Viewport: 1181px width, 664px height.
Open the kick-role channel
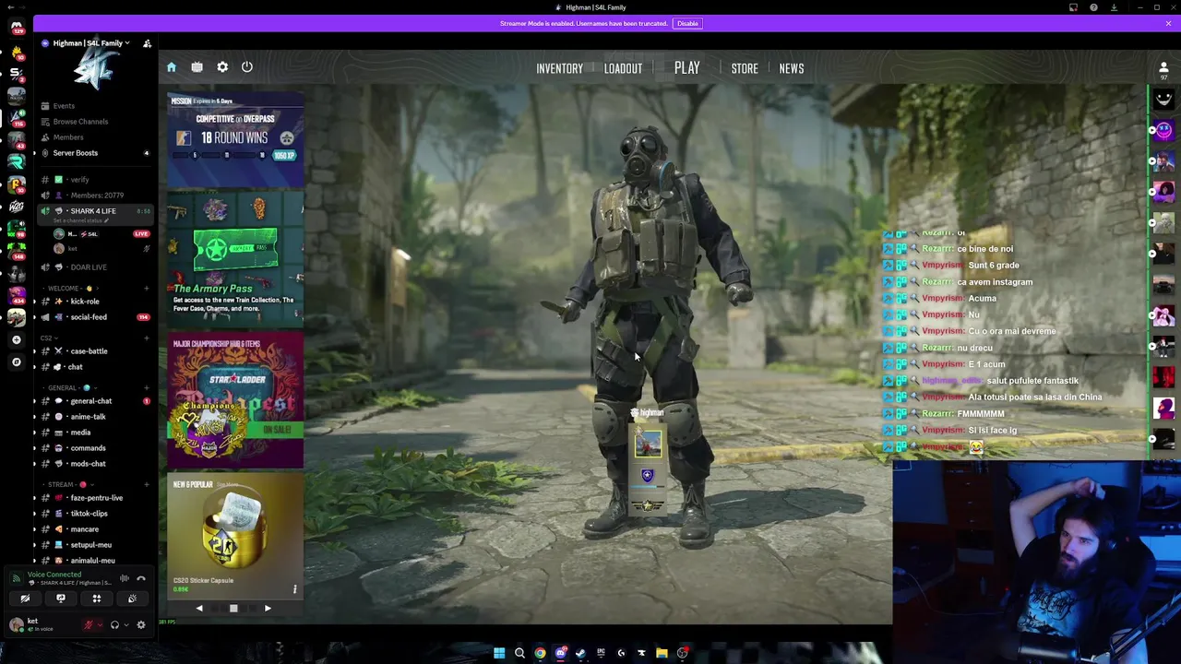click(84, 302)
